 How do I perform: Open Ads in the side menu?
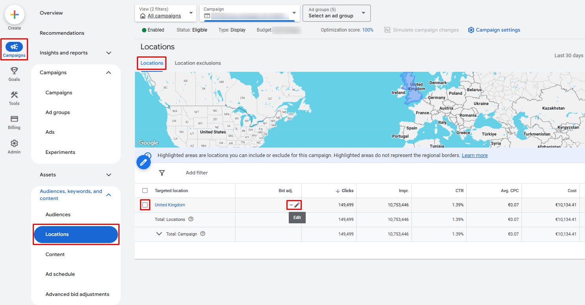coord(50,132)
